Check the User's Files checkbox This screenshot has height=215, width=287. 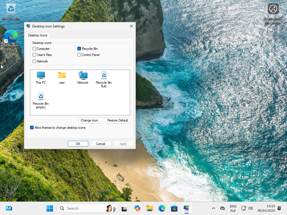tap(34, 55)
